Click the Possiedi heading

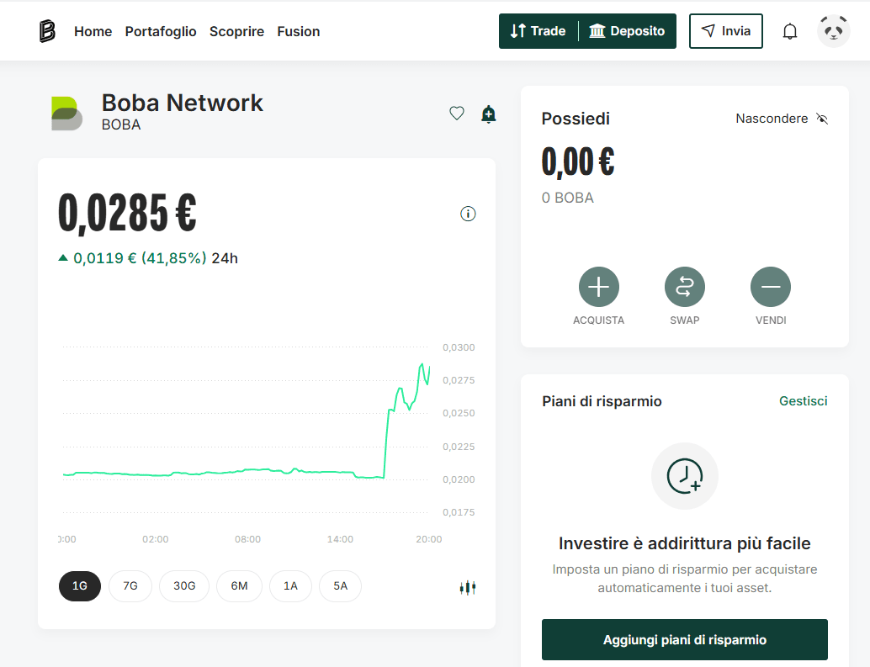pos(576,119)
